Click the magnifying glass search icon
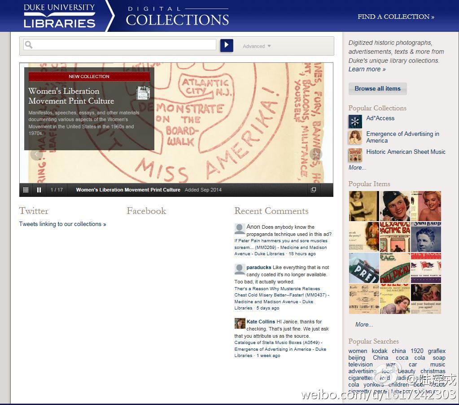 coord(29,44)
